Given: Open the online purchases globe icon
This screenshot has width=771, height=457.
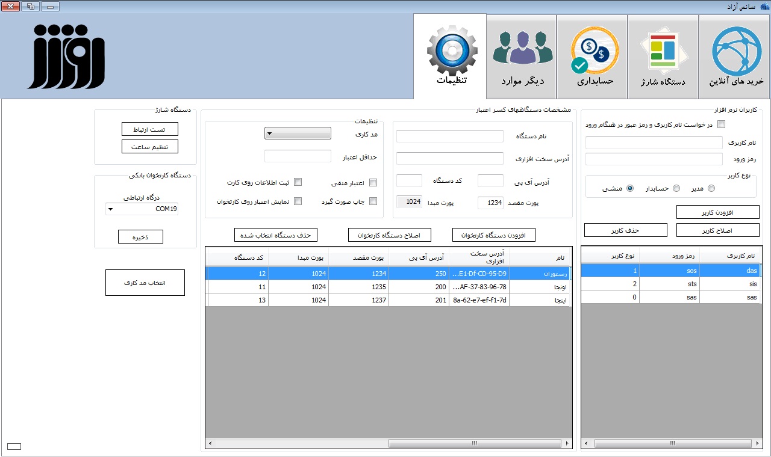Looking at the screenshot, I should tap(735, 51).
